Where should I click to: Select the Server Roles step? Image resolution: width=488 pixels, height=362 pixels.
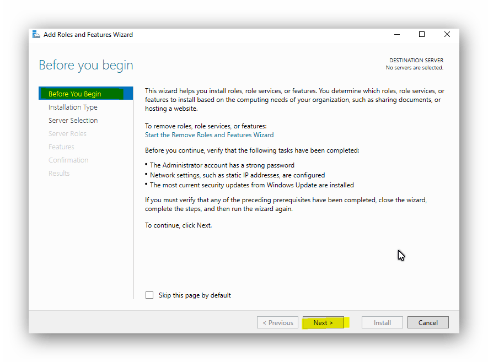tap(67, 134)
